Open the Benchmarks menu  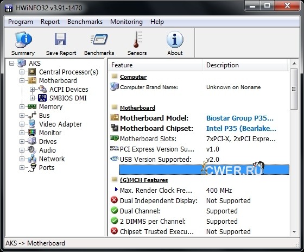[85, 22]
